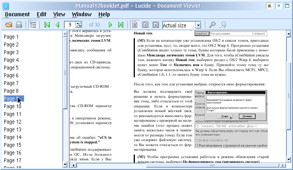Select Page 13 in navigation list
This screenshot has width=293, height=170.
pos(12,129)
